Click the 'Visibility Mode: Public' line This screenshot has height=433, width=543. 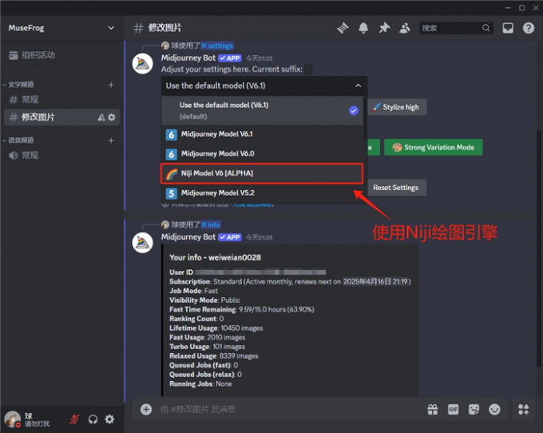[204, 300]
